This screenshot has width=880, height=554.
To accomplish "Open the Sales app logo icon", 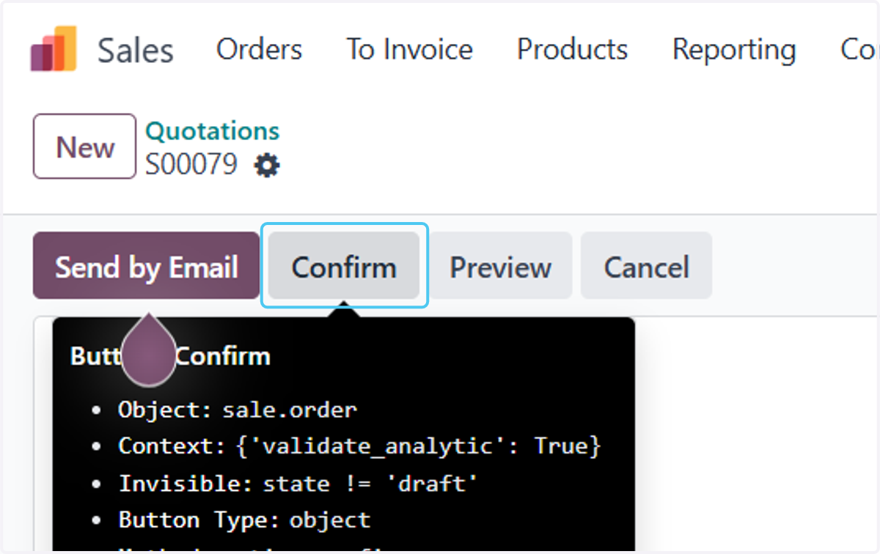I will pyautogui.click(x=54, y=49).
